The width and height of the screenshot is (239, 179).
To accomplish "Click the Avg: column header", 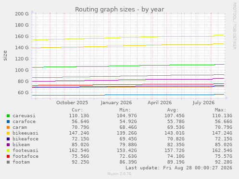I will tap(173, 110).
